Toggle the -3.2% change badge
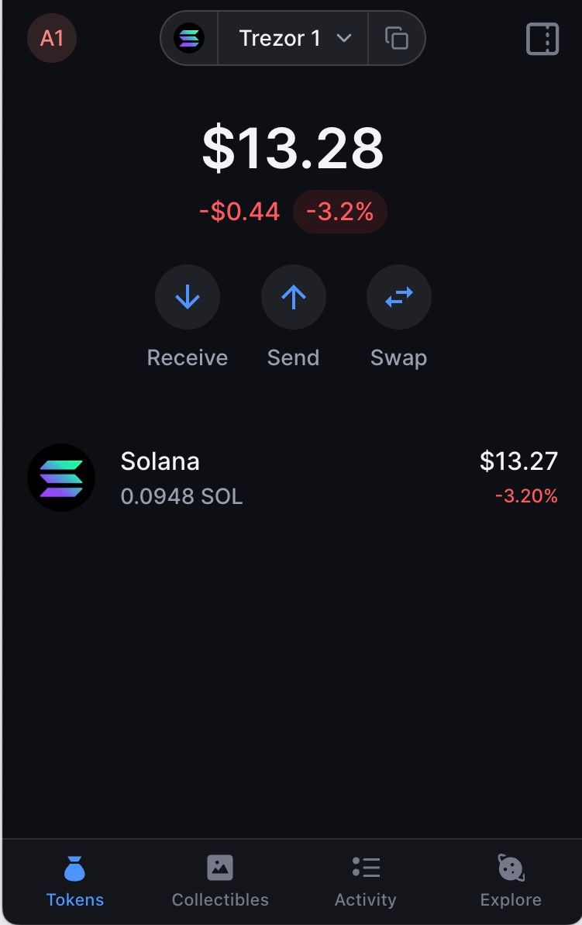This screenshot has width=582, height=925. pos(340,211)
